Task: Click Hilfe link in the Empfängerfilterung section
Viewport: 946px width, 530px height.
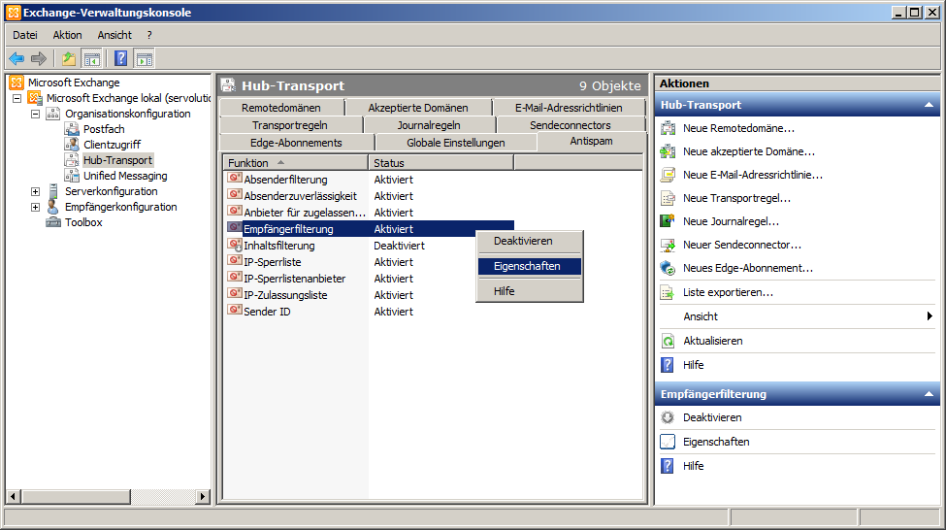Action: pyautogui.click(x=693, y=465)
